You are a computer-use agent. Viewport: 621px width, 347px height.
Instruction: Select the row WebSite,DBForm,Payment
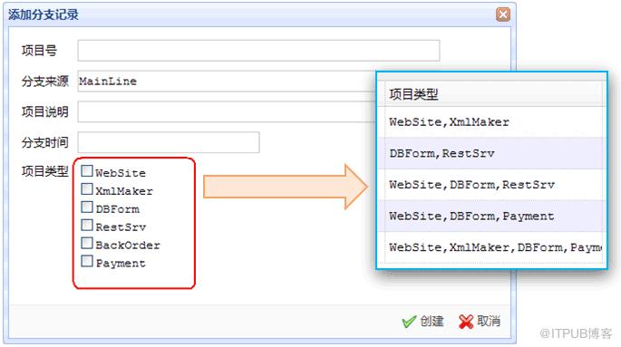(x=493, y=216)
